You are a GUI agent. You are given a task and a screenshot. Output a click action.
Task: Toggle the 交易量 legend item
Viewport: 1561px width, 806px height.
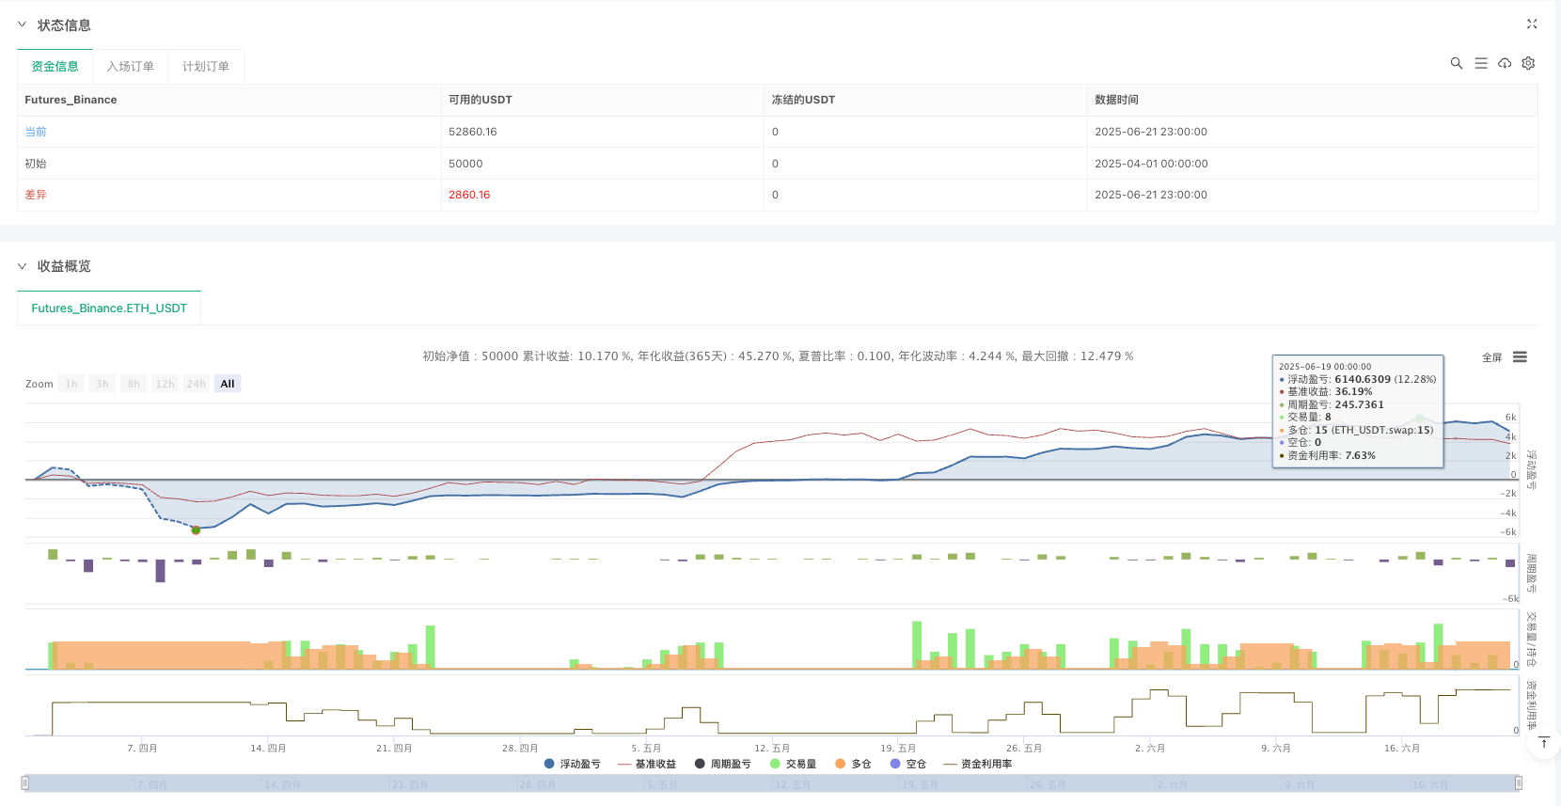pos(793,764)
